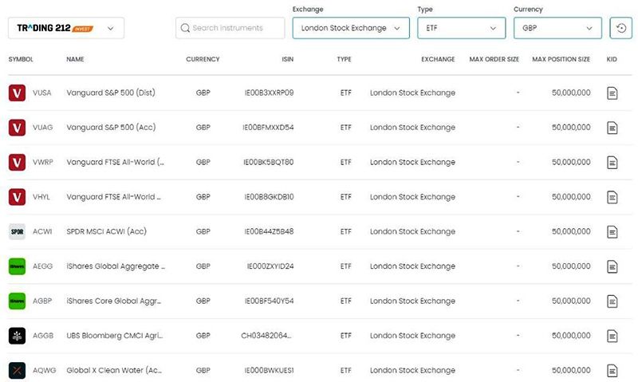The width and height of the screenshot is (638, 382).
Task: Click the name iShares Global Aggregate …
Action: (x=116, y=266)
